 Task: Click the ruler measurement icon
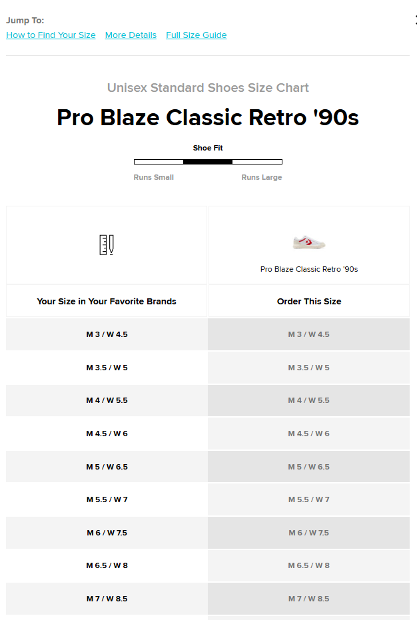pos(106,244)
